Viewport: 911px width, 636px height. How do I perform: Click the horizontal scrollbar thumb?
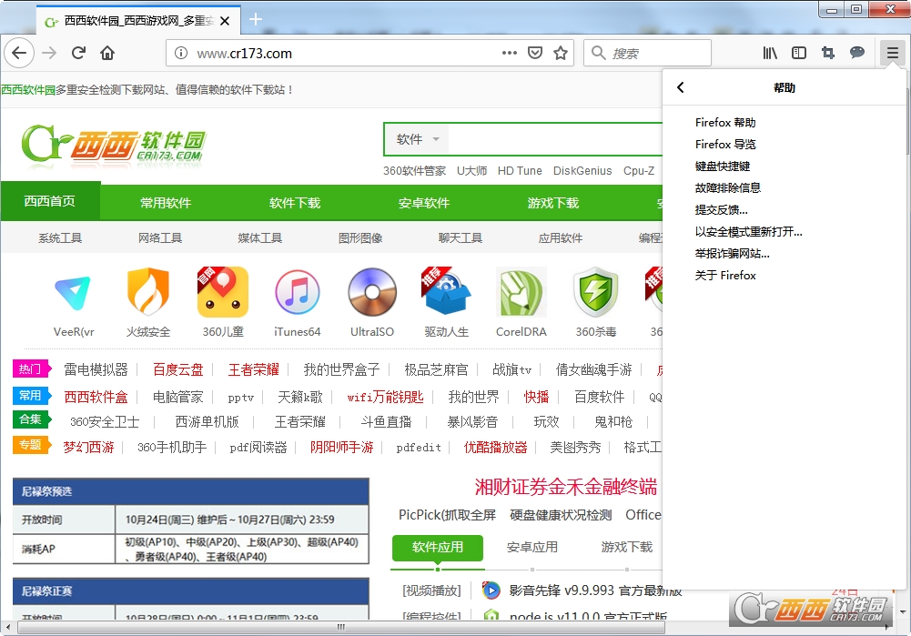click(x=341, y=627)
